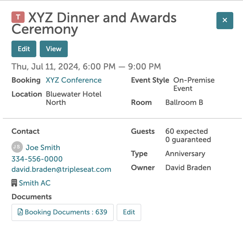Screen dimensions: 243x231
Task: Click the red T event badge
Action: [18, 17]
